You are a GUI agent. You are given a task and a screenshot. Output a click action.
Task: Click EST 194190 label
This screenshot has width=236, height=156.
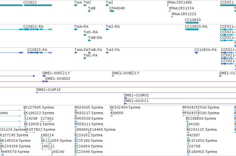click(x=193, y=124)
